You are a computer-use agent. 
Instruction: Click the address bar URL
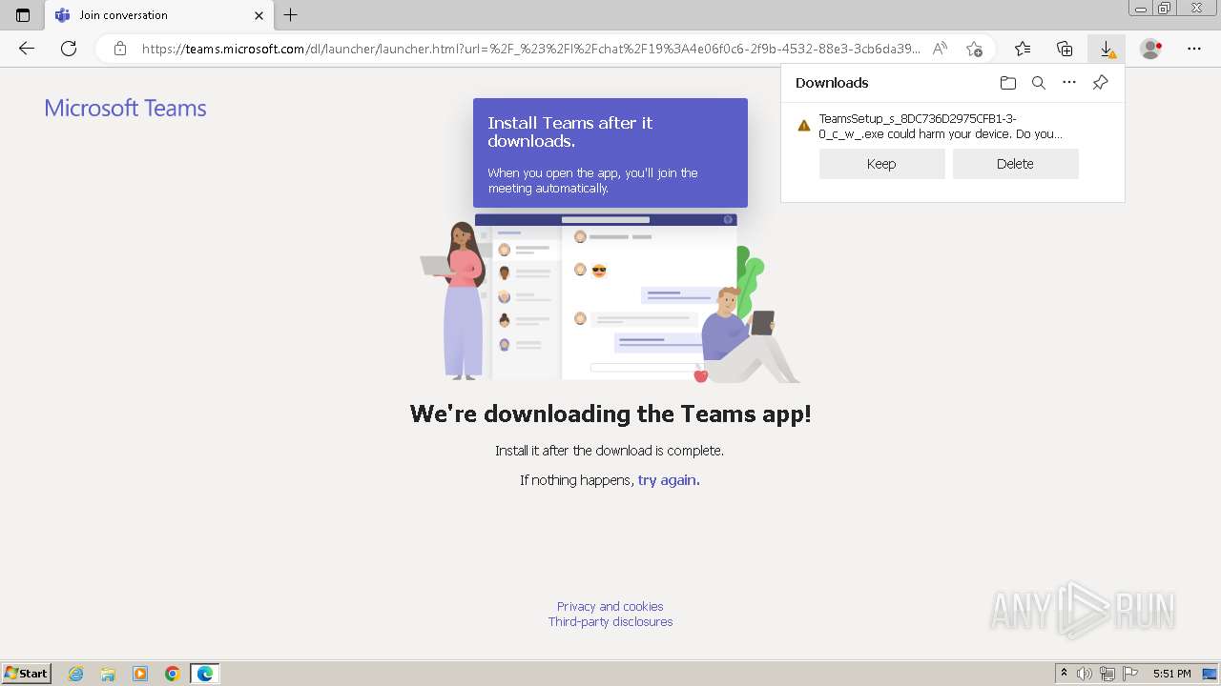[x=531, y=49]
